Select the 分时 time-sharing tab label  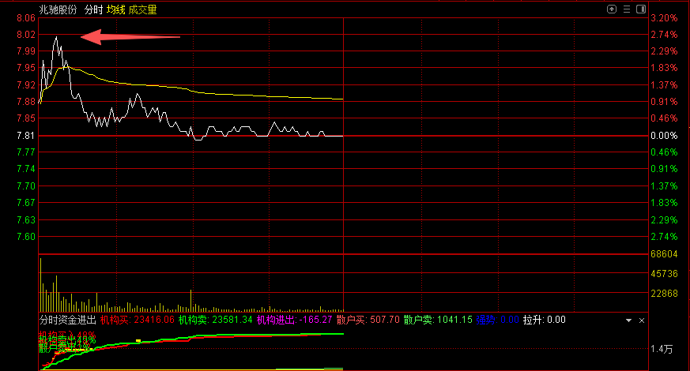(x=93, y=9)
